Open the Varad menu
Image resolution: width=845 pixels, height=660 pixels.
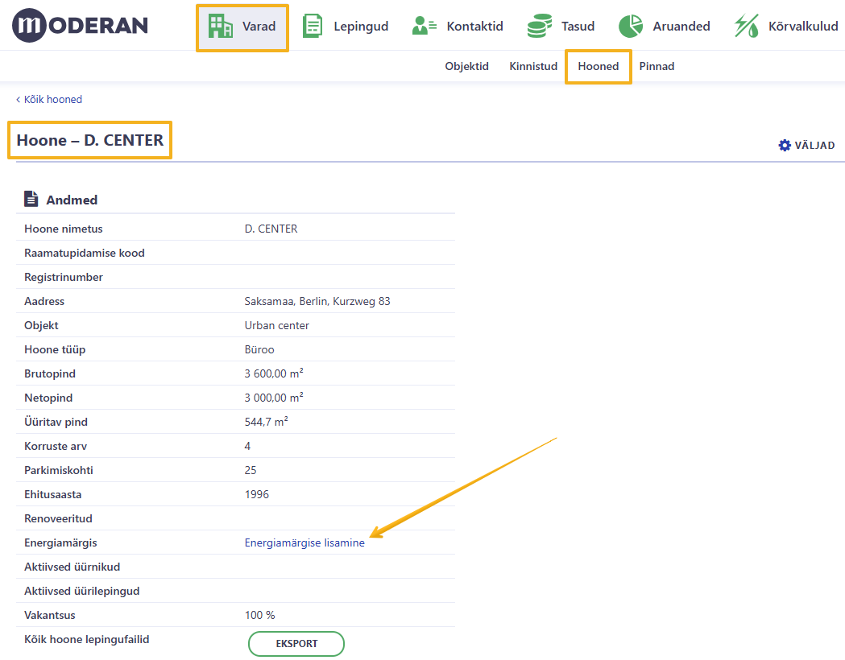click(x=242, y=28)
